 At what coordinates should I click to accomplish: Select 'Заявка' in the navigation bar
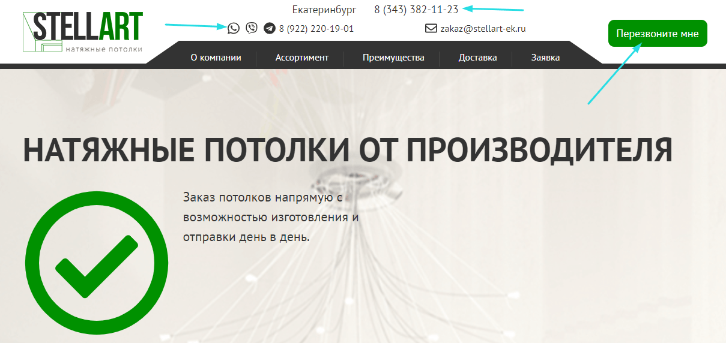pyautogui.click(x=545, y=58)
